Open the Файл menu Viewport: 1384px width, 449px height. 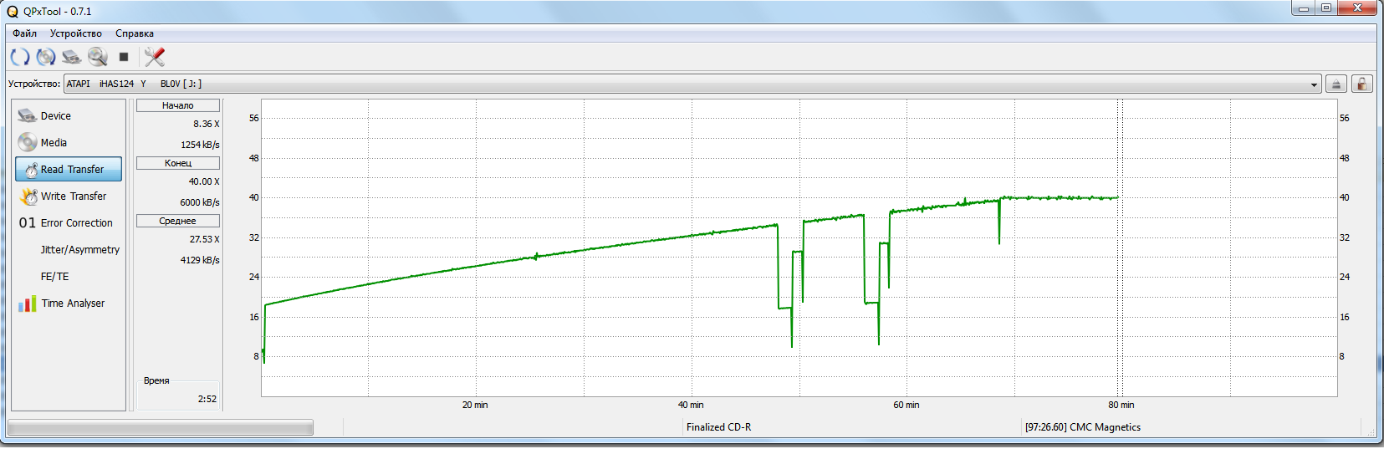pos(24,33)
